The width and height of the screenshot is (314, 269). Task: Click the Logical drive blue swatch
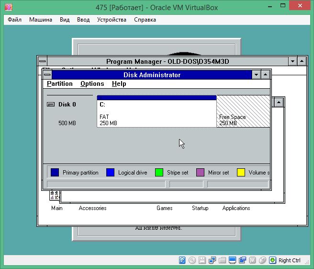point(110,173)
